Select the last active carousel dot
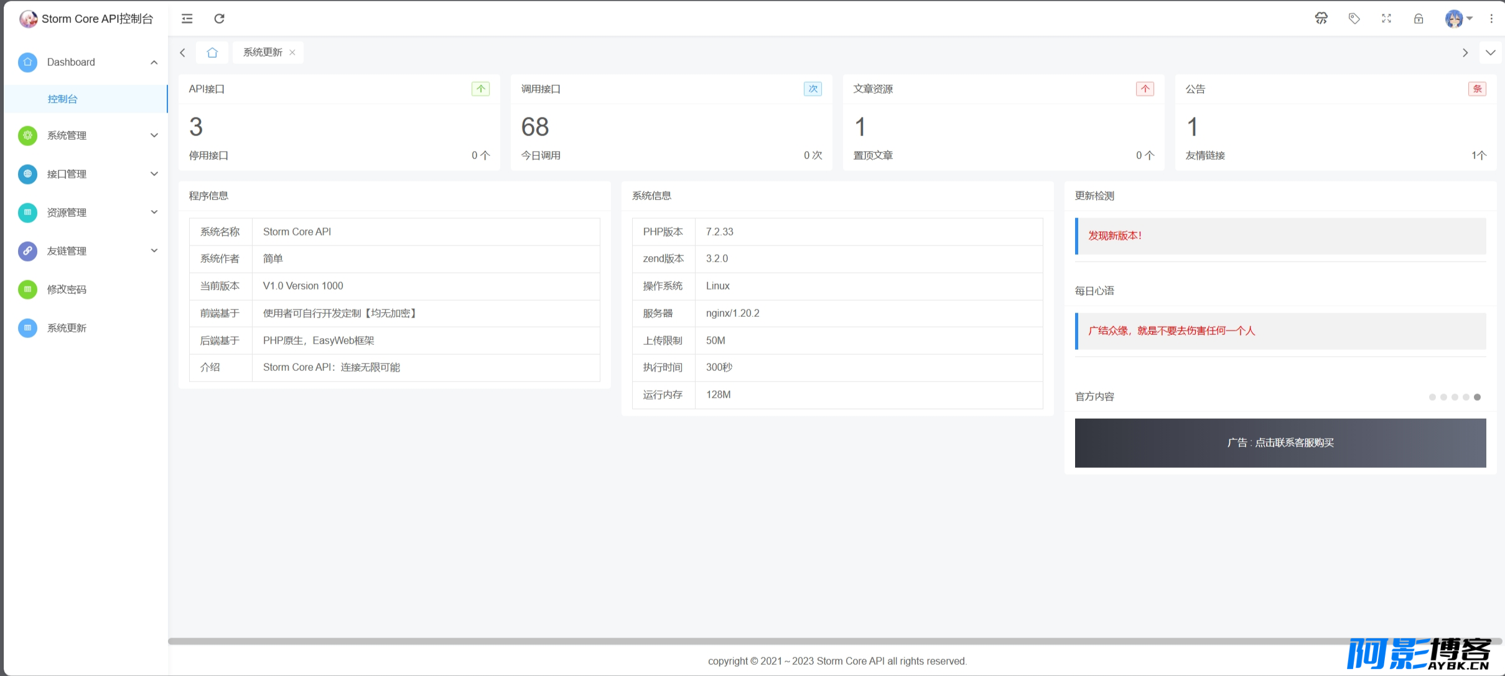Viewport: 1505px width, 676px height. 1477,397
